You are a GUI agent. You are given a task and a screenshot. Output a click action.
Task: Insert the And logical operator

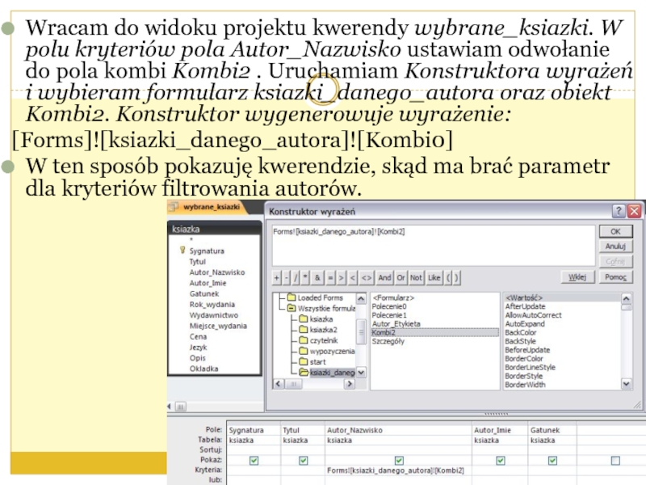[384, 277]
